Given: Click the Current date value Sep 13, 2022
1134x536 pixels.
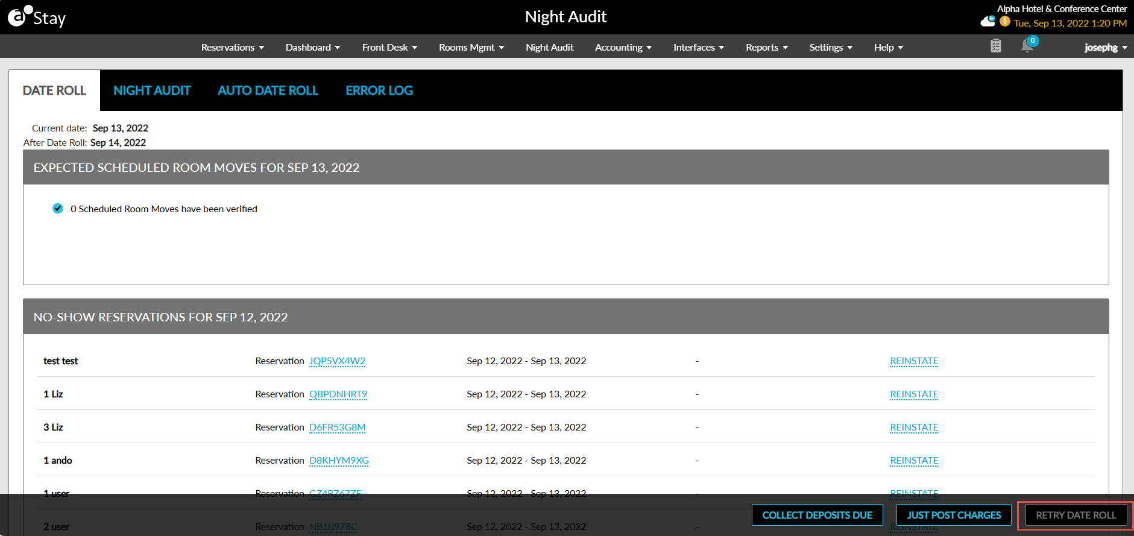Looking at the screenshot, I should click(121, 128).
